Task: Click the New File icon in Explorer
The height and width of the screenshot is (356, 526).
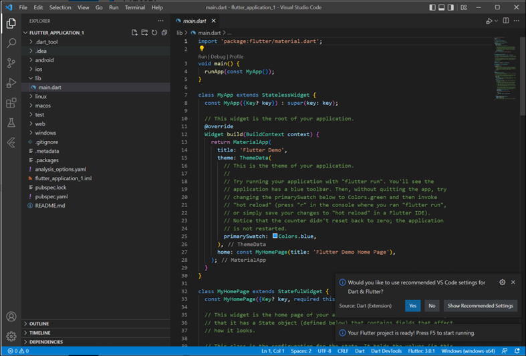Action: point(135,32)
